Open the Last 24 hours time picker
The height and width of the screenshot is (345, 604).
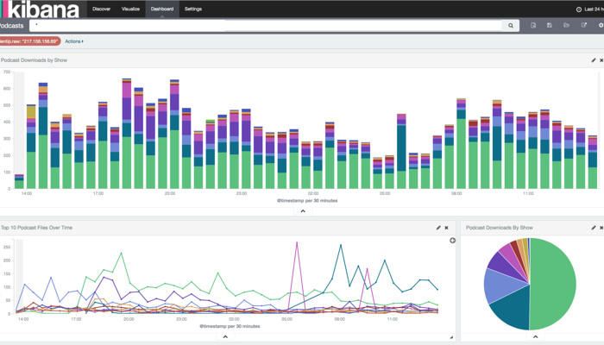click(x=589, y=9)
